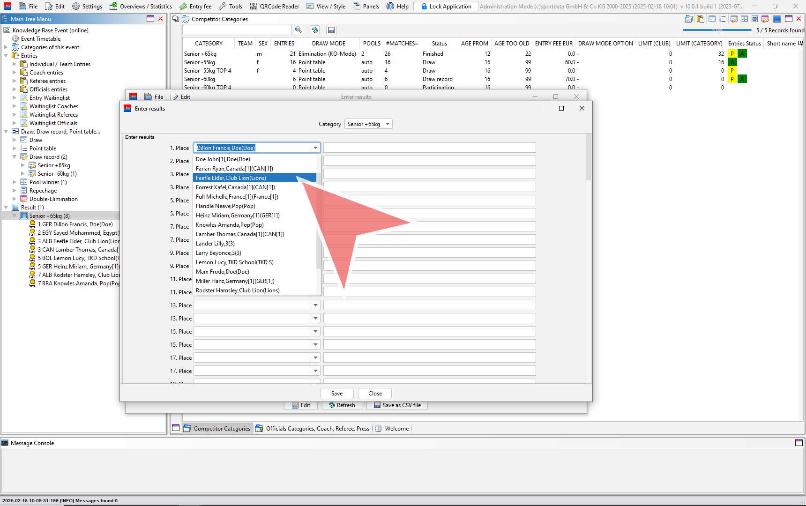Click the numbered list icon in top-right toolbar

[722, 19]
